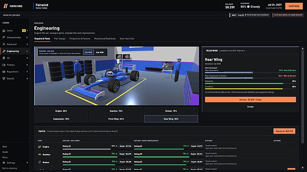Open the Results trophy icon in sidebar
307x172 pixels.
(x=4, y=78)
